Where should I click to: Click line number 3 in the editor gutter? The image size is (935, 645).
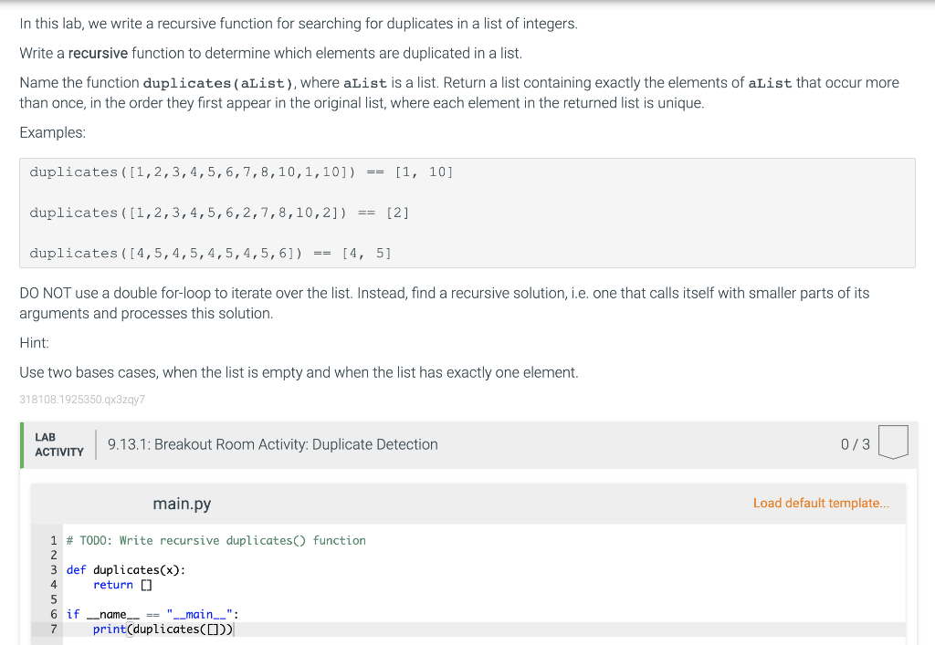tap(53, 569)
